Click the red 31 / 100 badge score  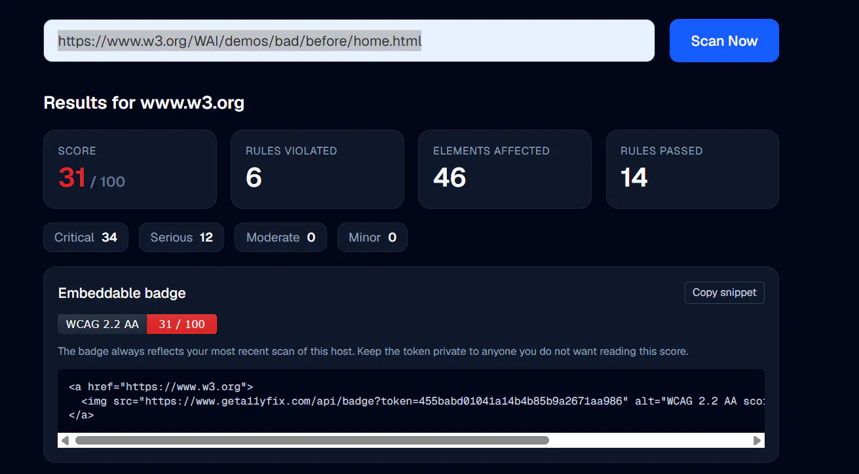pos(181,324)
